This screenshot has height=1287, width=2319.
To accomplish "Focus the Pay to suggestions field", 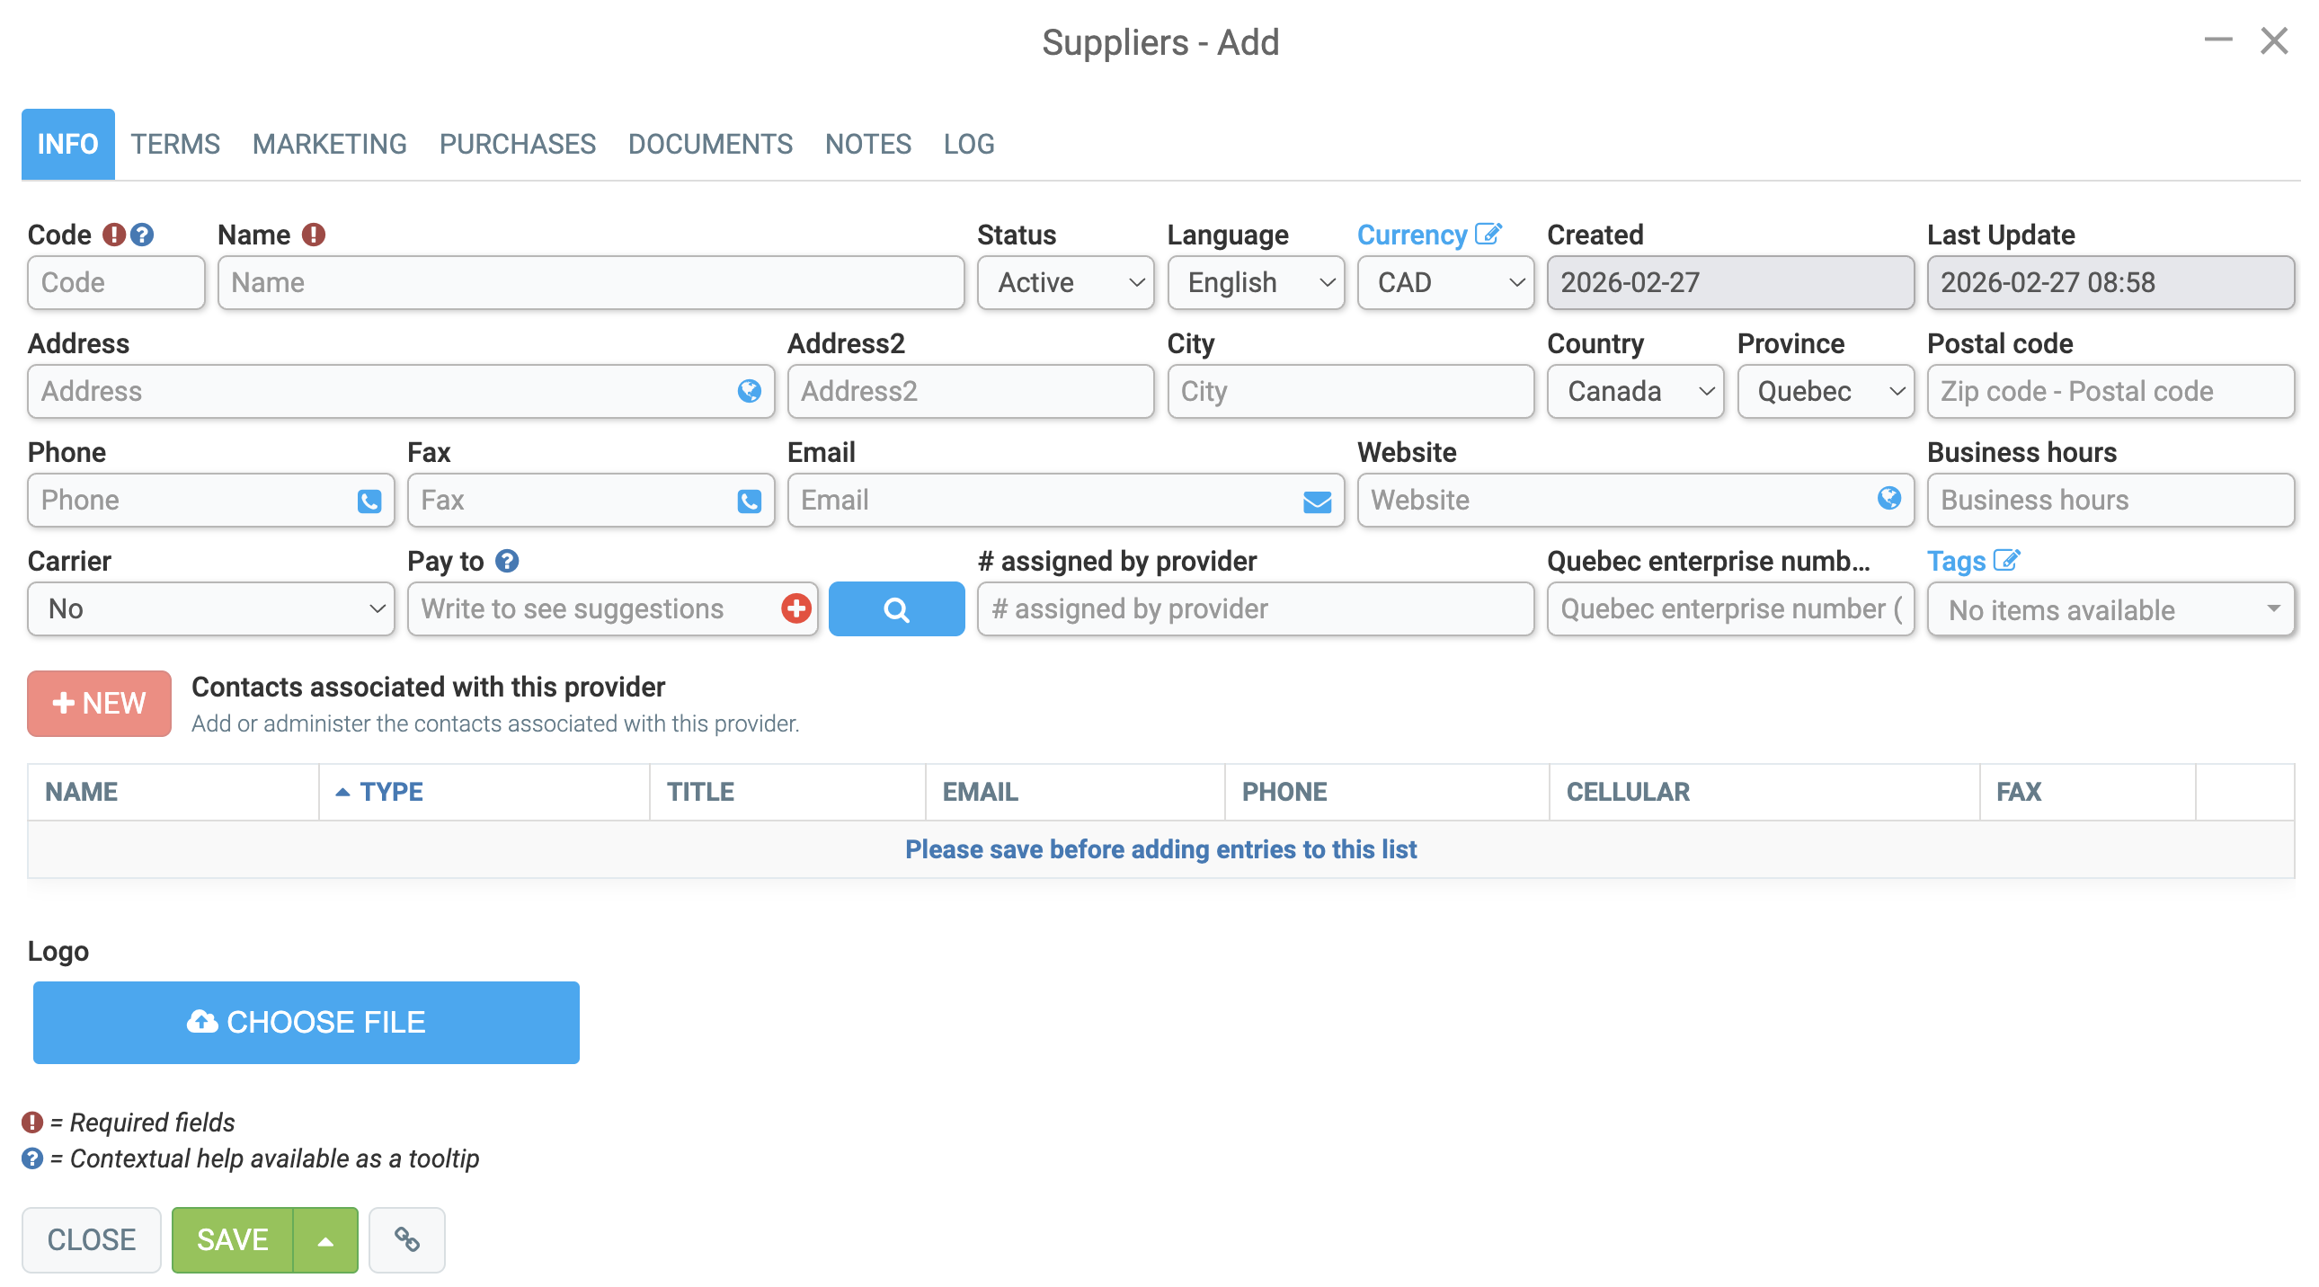I will (612, 609).
